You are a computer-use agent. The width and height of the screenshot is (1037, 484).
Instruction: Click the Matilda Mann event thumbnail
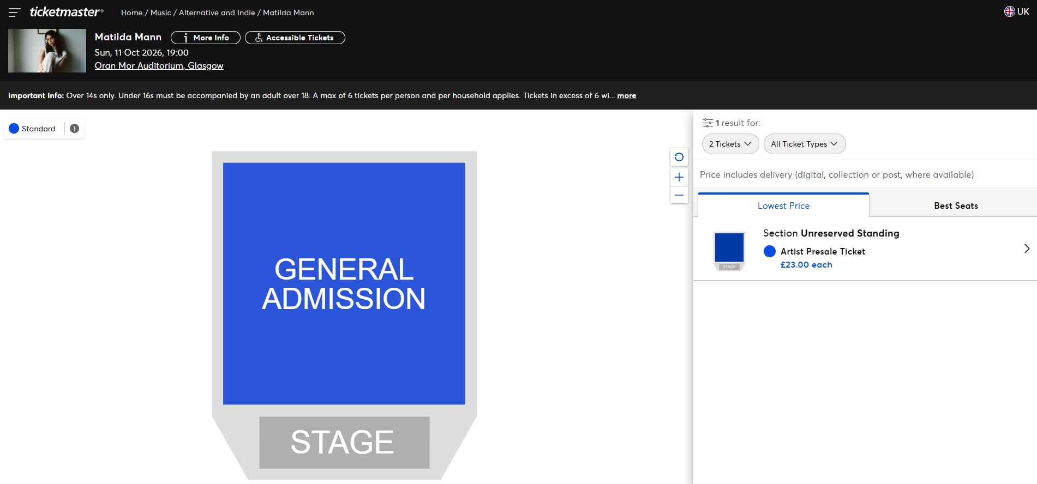click(47, 51)
